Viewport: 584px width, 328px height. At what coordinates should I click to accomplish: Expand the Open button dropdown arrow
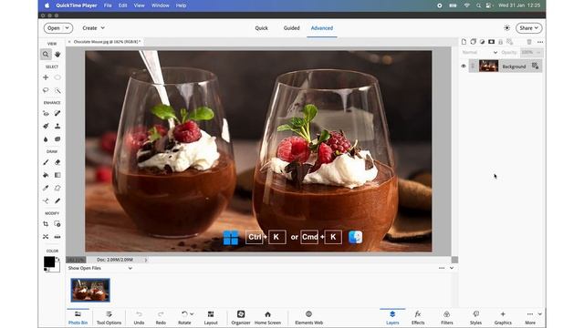point(68,28)
